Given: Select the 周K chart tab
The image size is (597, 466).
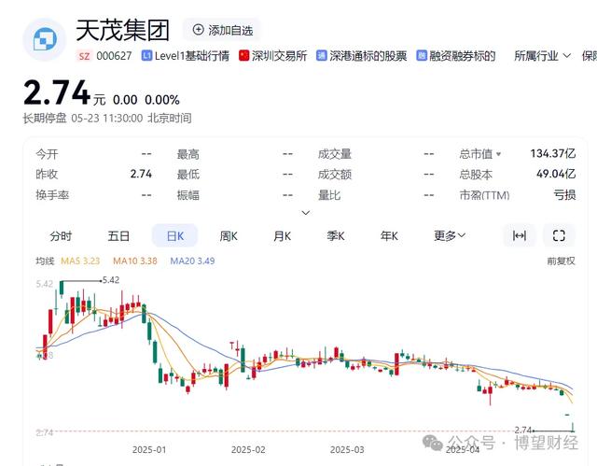Looking at the screenshot, I should click(x=229, y=236).
